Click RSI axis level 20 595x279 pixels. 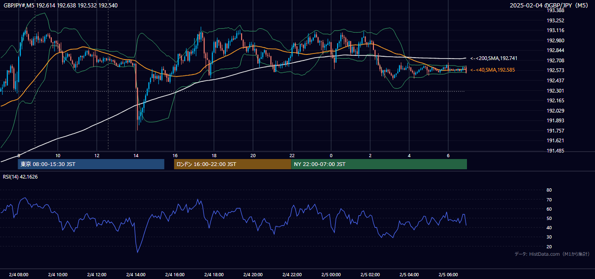549,246
